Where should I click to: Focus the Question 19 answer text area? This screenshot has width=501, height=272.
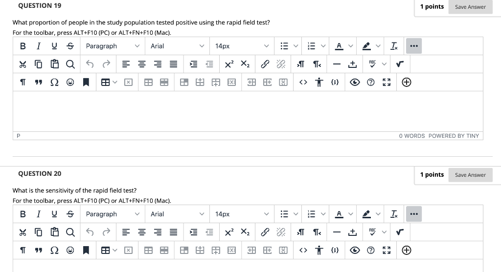(248, 111)
